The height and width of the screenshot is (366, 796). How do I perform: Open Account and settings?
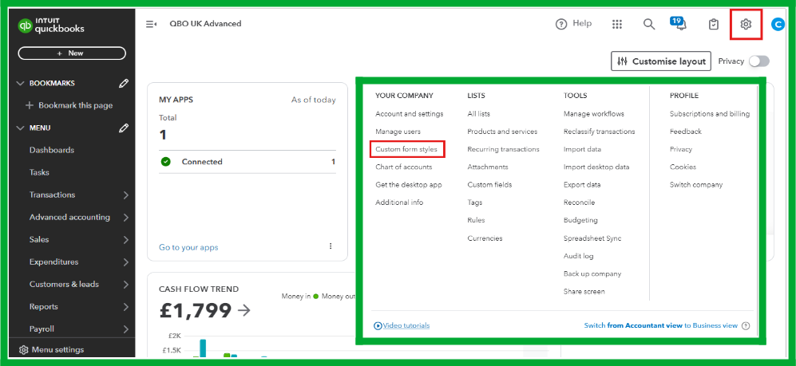pos(409,114)
